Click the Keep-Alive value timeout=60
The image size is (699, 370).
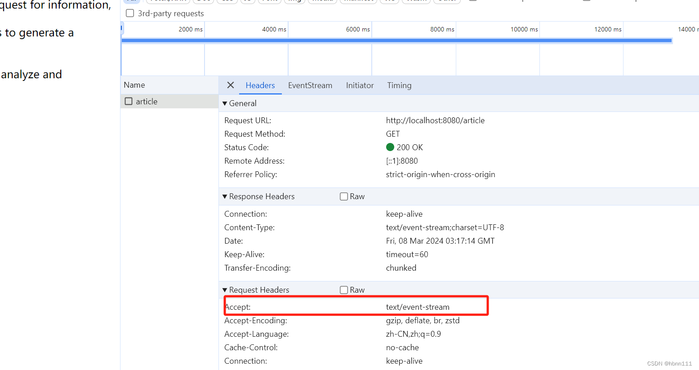407,254
